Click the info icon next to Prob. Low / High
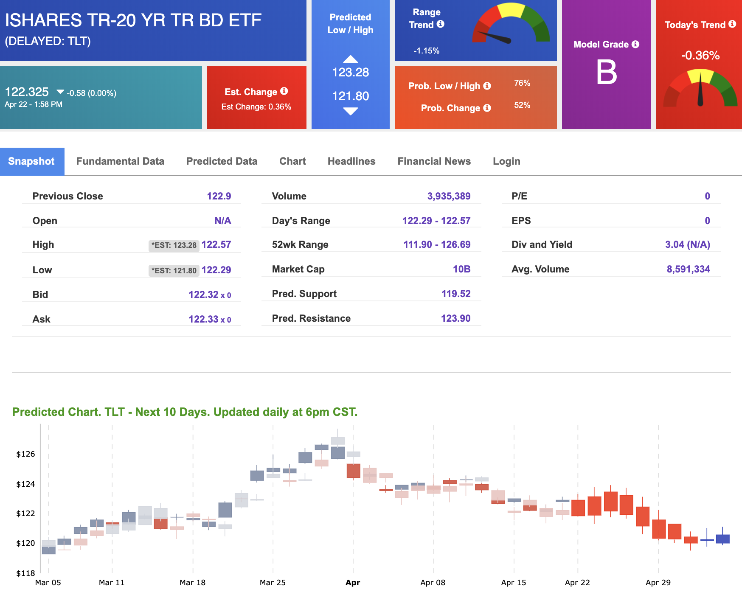742x595 pixels. (x=487, y=86)
